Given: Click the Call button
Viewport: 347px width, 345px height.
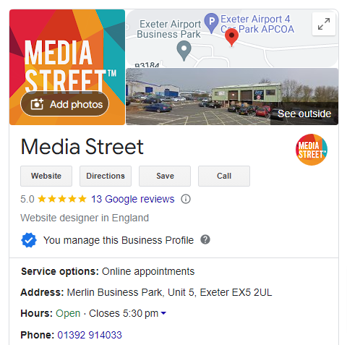Looking at the screenshot, I should pos(224,176).
